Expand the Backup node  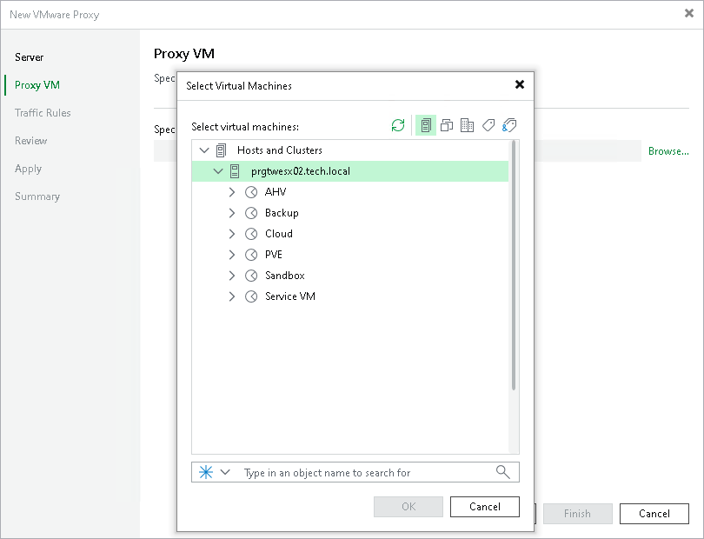(231, 212)
